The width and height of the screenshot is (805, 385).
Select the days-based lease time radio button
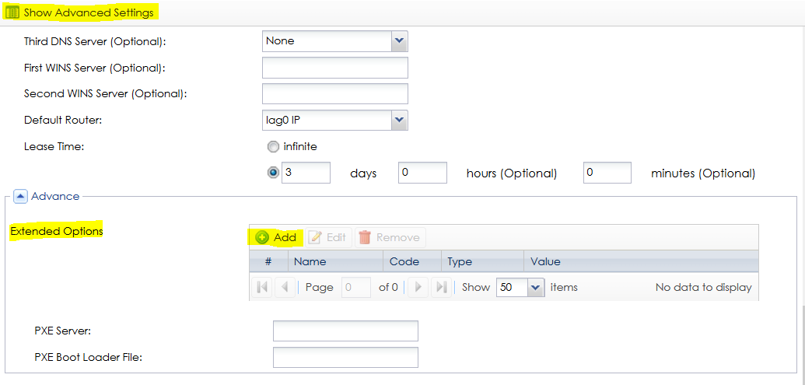(272, 173)
